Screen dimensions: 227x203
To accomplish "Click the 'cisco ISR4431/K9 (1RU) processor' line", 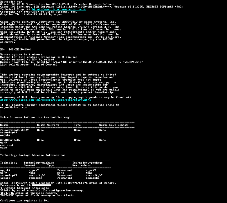I will 58,183.
